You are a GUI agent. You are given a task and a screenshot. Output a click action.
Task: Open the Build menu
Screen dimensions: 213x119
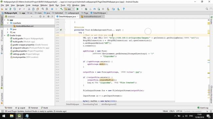[x=52, y=5]
